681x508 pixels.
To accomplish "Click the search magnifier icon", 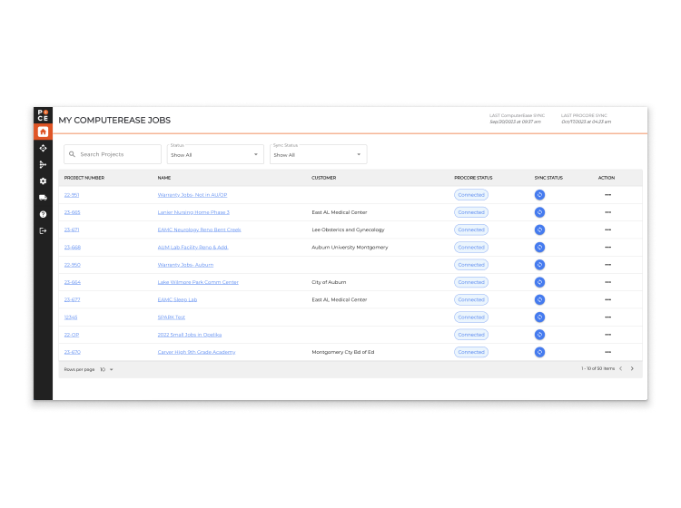I will pos(72,154).
